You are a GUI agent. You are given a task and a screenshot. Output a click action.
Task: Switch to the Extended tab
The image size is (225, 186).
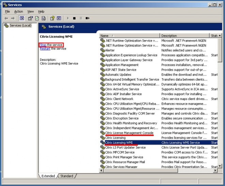[48, 176]
